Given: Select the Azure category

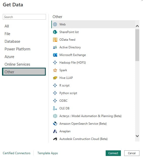Looking at the screenshot, I should point(9,57).
